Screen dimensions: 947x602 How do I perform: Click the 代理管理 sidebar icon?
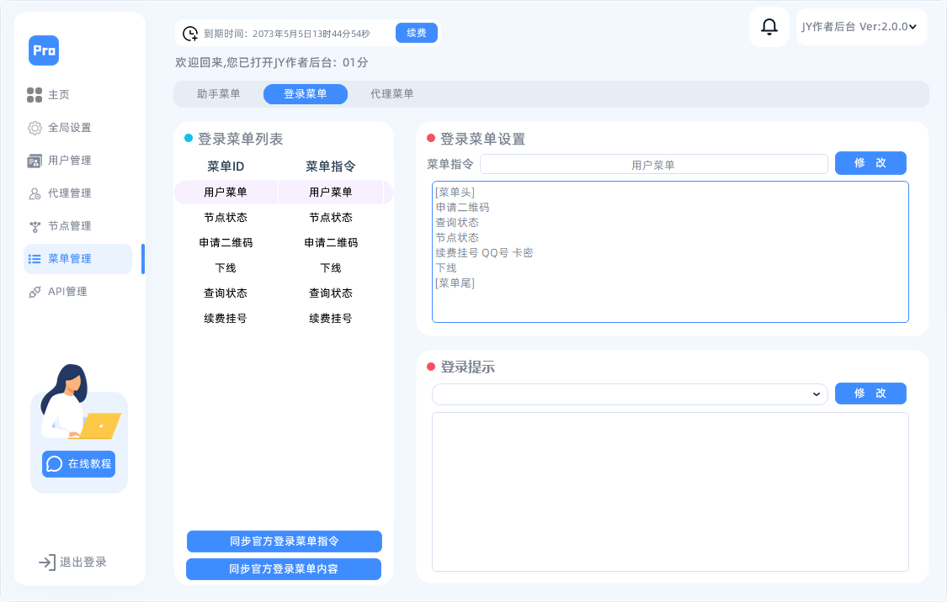tap(35, 193)
